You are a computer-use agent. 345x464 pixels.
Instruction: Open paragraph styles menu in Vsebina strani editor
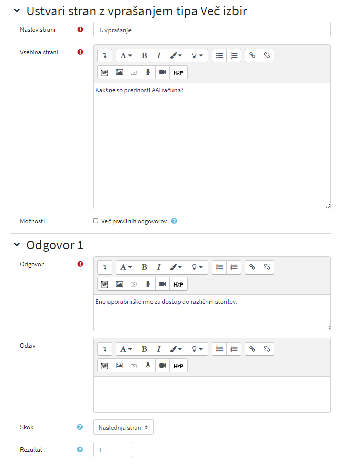click(126, 56)
